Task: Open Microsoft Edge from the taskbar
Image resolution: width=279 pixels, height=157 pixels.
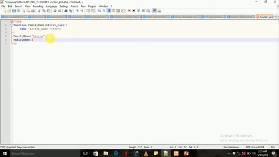Action: (x=116, y=153)
